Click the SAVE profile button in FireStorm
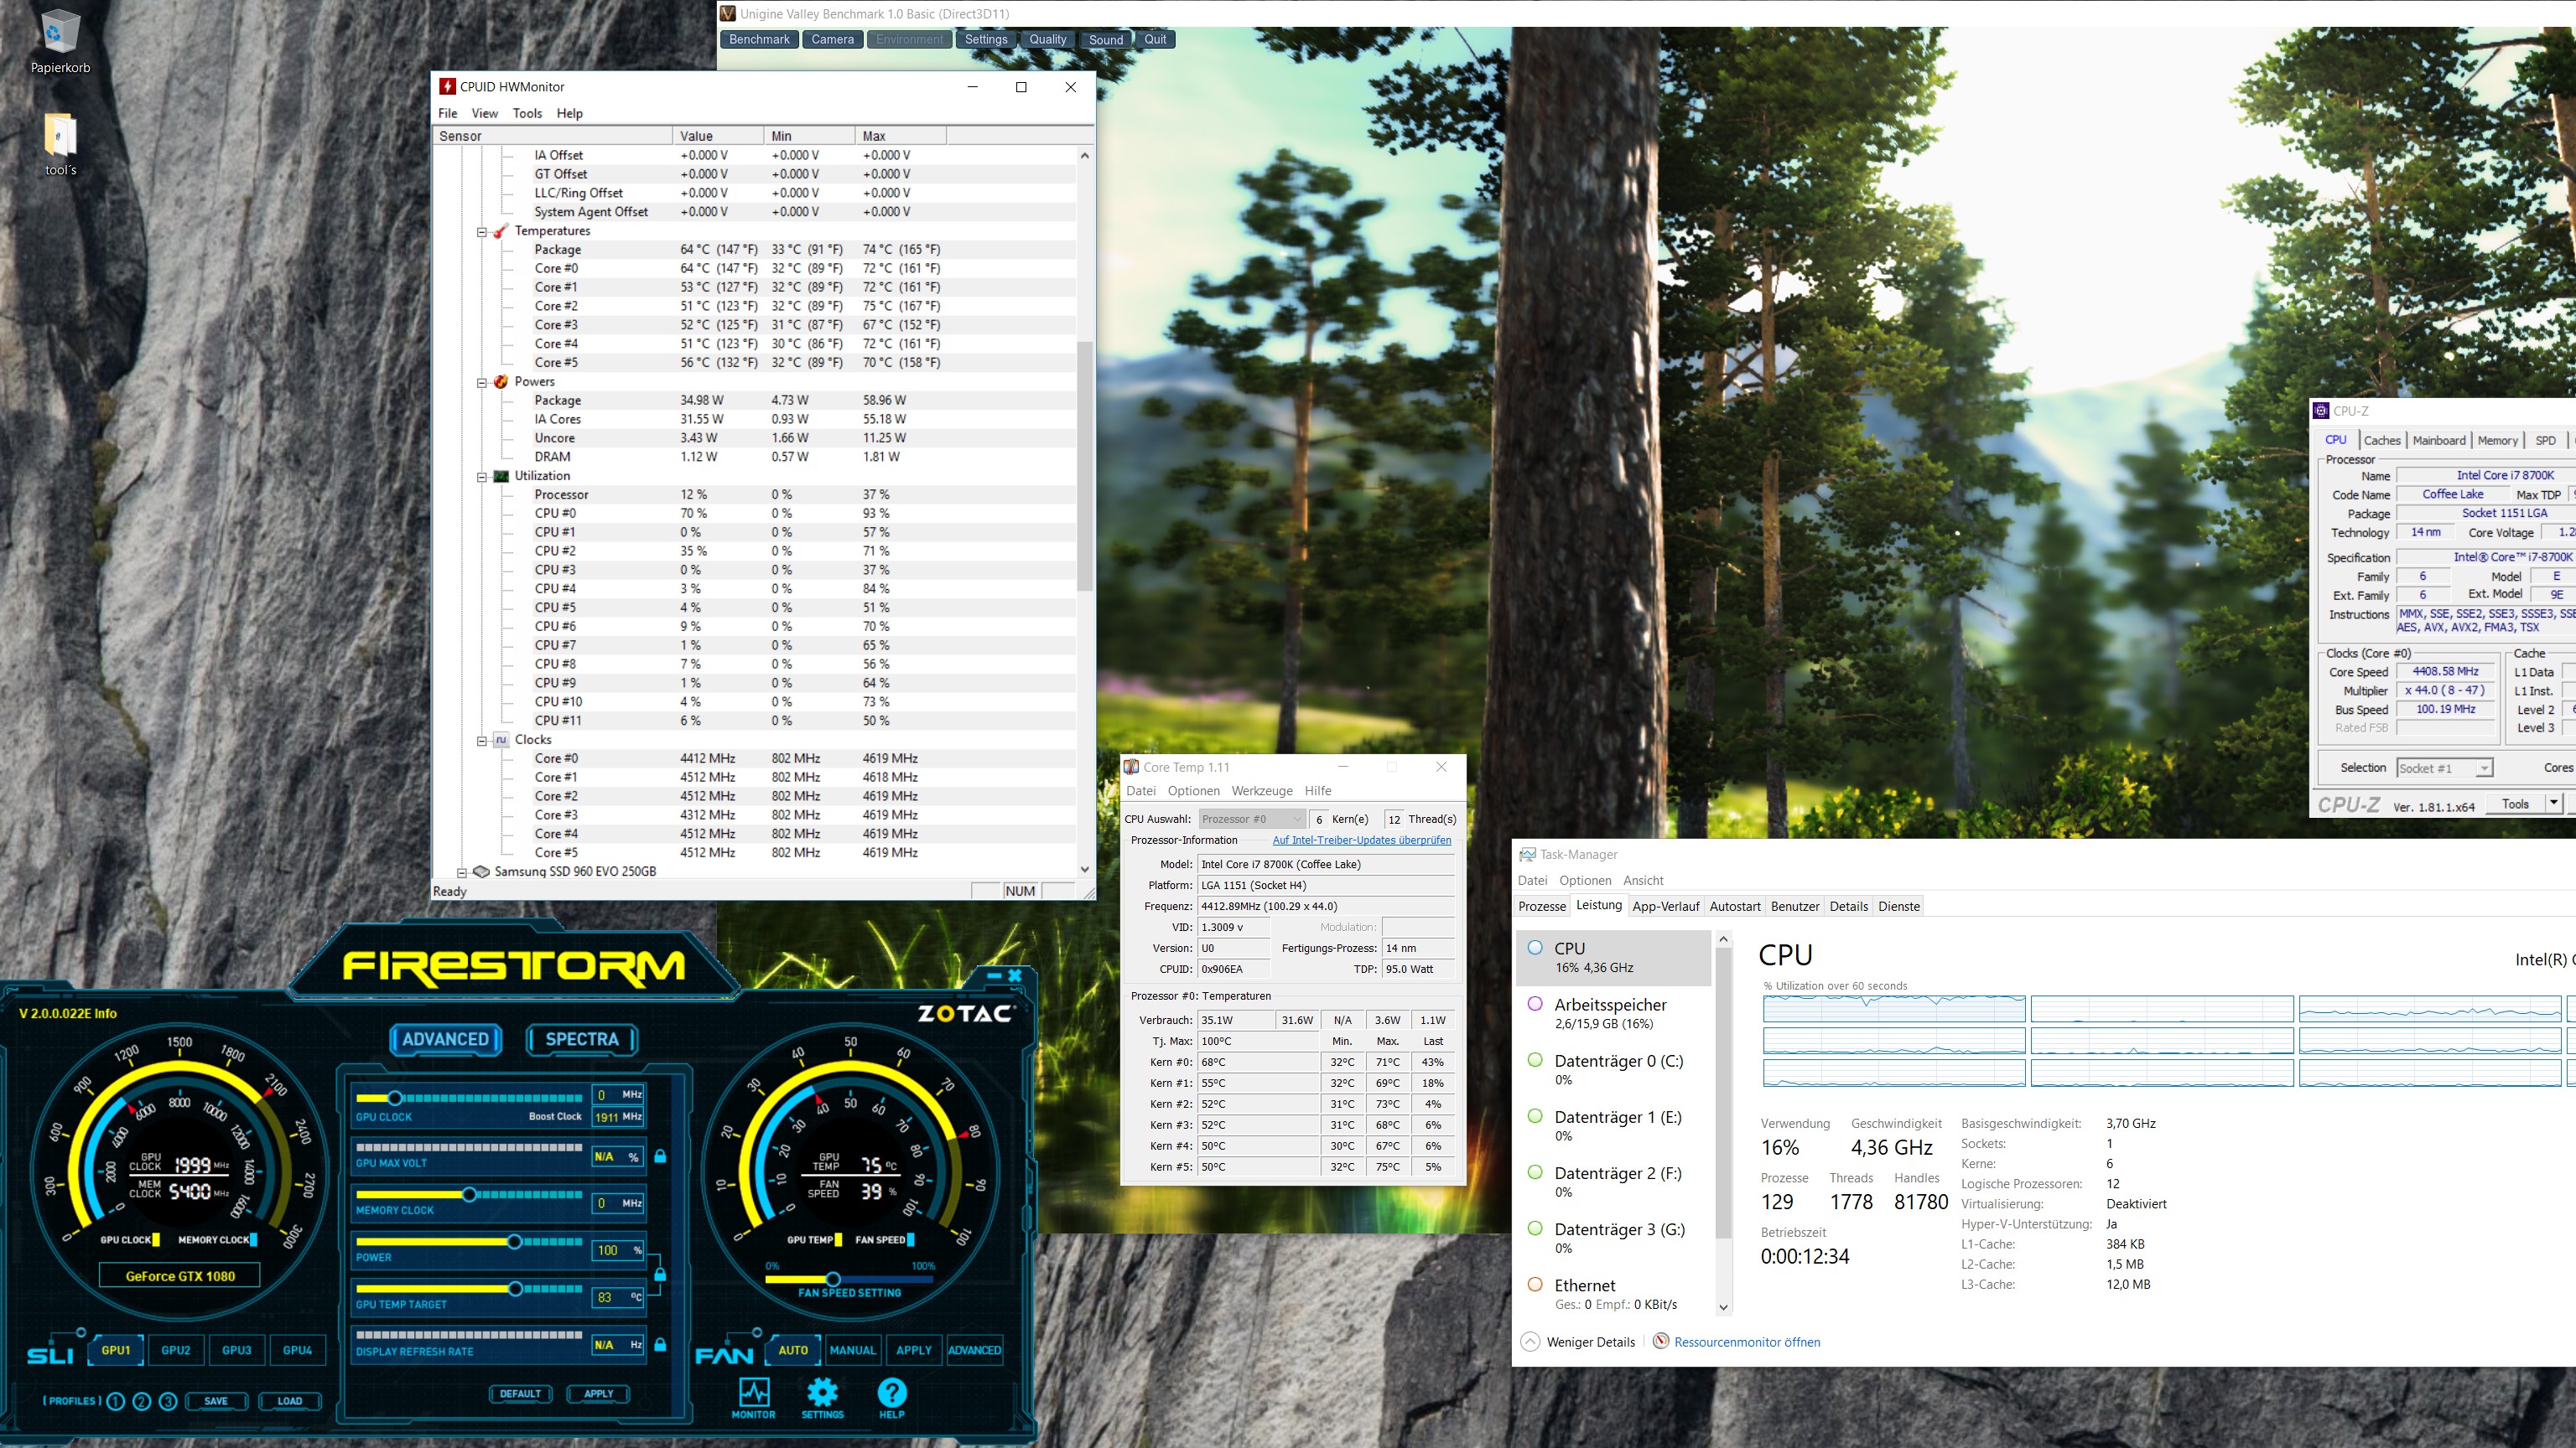This screenshot has height=1448, width=2576. pos(216,1401)
